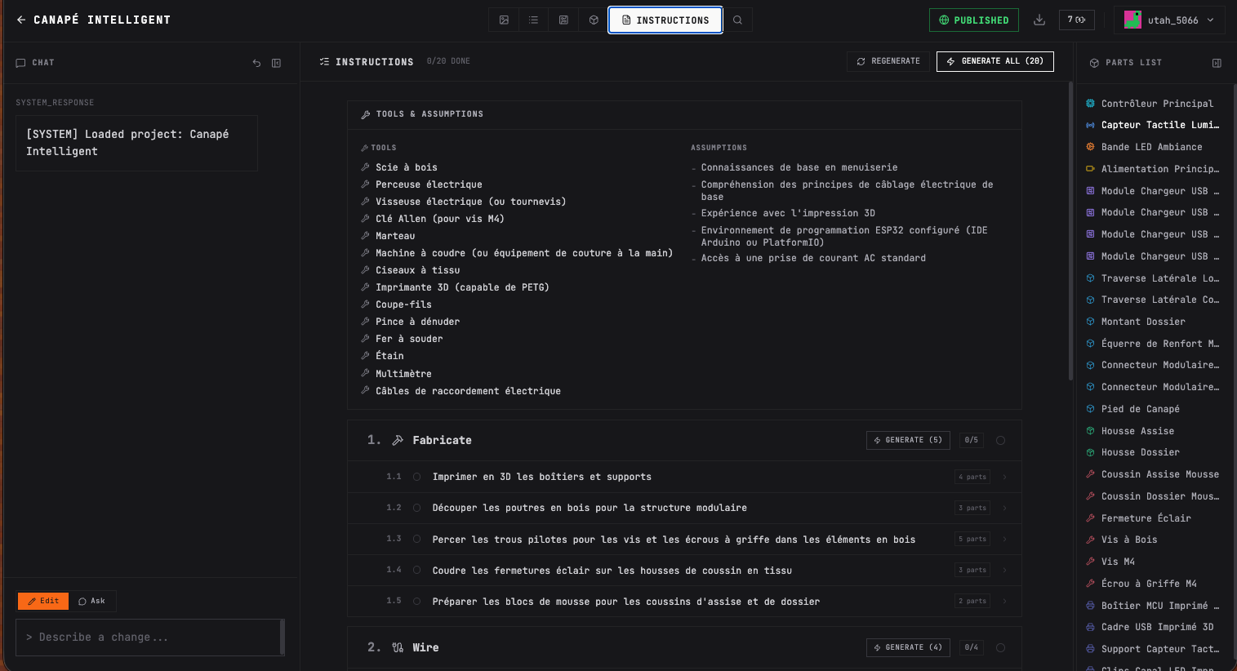Viewport: 1237px width, 671px height.
Task: Open the utah_5066 account dropdown
Action: [x=1168, y=20]
